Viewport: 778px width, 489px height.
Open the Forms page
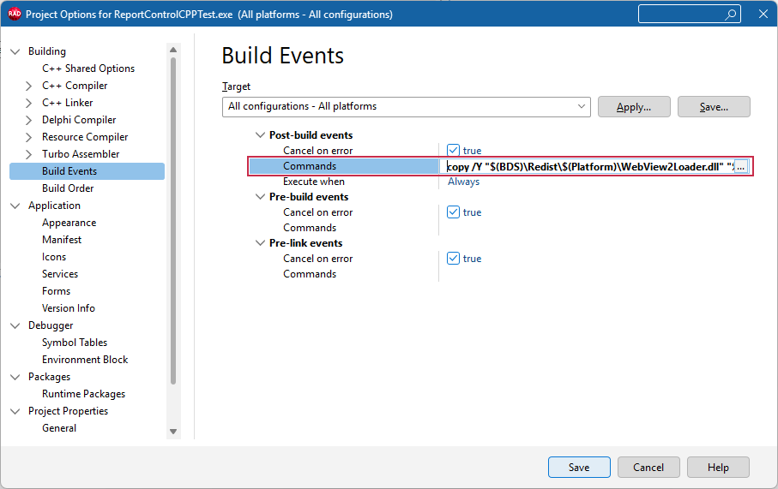click(56, 291)
